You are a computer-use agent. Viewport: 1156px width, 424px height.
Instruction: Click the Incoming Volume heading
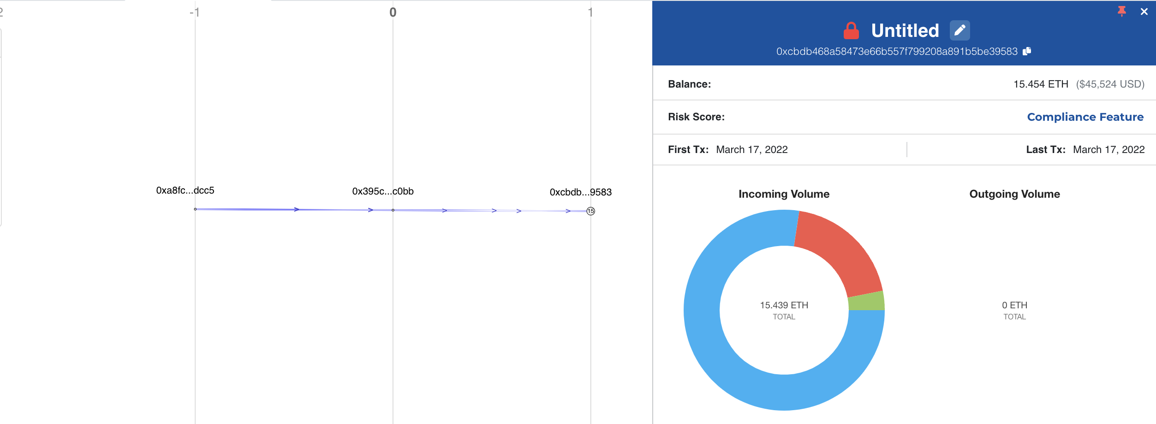784,194
